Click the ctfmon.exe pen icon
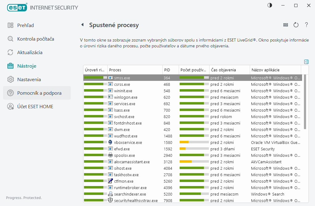315x206 pixels. click(110, 181)
